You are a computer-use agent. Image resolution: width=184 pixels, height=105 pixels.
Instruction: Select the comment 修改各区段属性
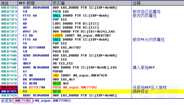pyautogui.click(x=147, y=12)
